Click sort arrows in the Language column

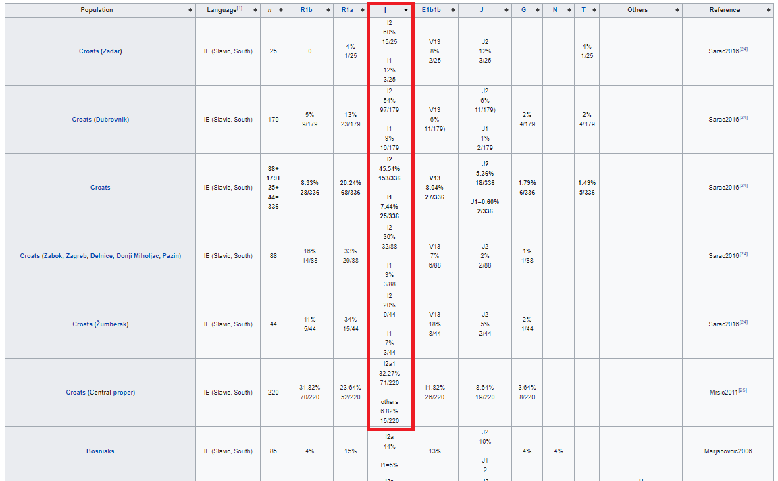click(x=255, y=10)
